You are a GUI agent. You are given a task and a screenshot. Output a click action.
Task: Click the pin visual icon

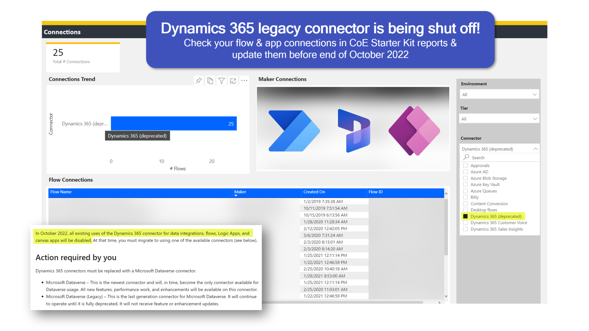(198, 81)
